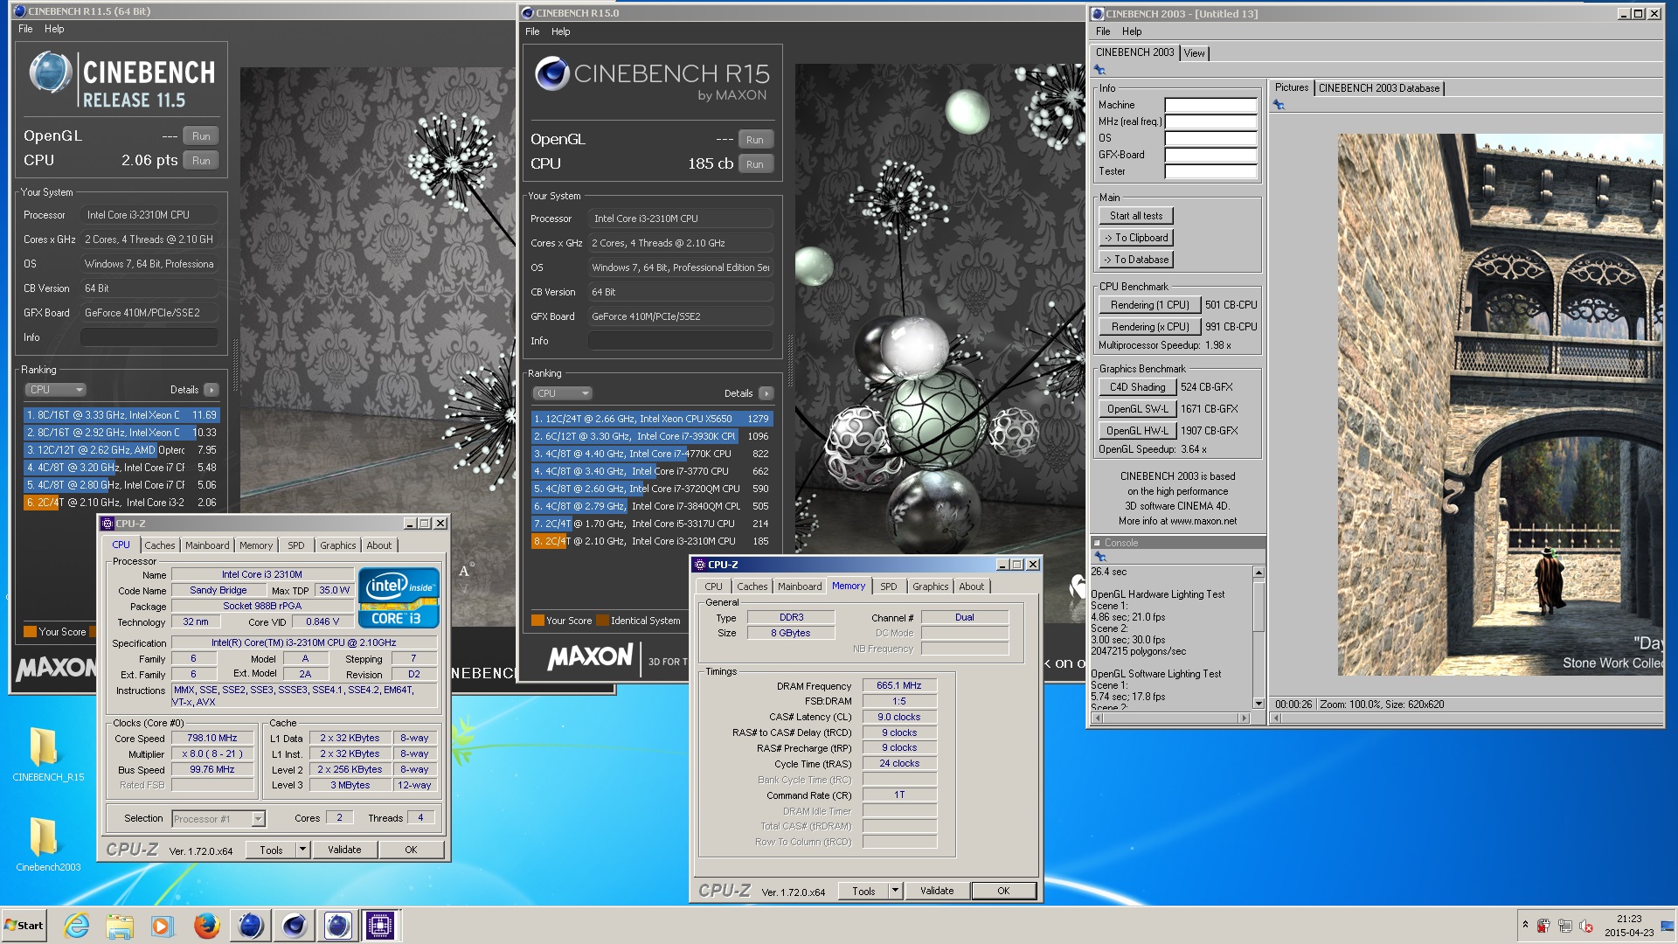Open Firefox from the taskbar
1678x944 pixels.
206,925
